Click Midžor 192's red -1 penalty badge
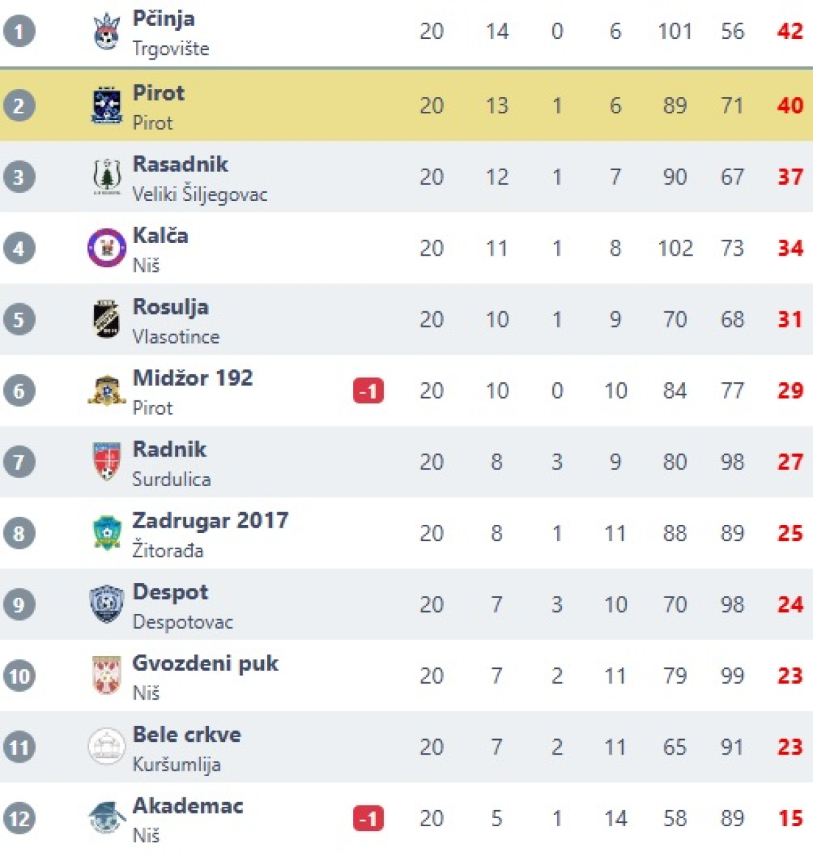 [x=368, y=391]
